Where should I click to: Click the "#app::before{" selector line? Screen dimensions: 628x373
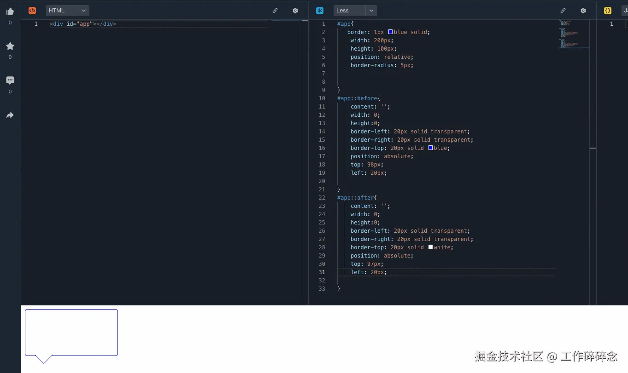[359, 98]
